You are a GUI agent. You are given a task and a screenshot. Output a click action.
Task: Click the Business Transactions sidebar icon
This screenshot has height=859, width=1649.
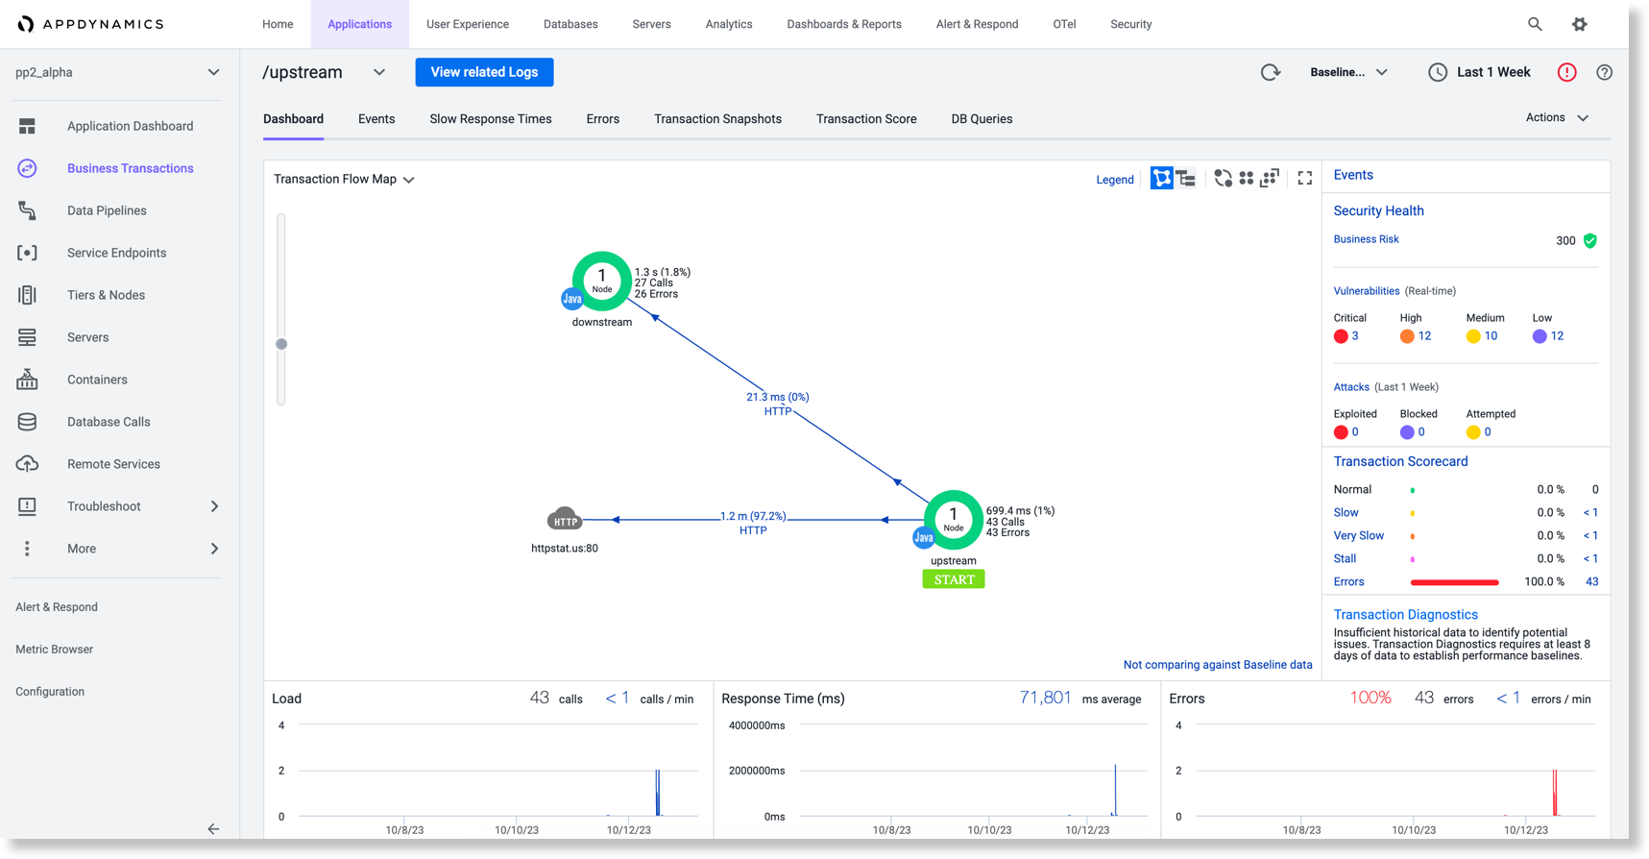(x=27, y=168)
